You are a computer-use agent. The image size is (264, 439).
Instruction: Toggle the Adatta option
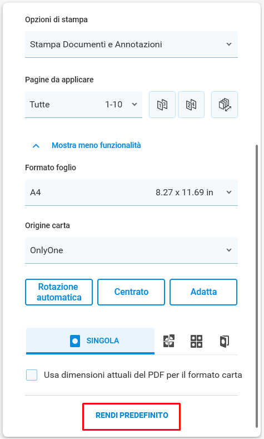click(203, 292)
